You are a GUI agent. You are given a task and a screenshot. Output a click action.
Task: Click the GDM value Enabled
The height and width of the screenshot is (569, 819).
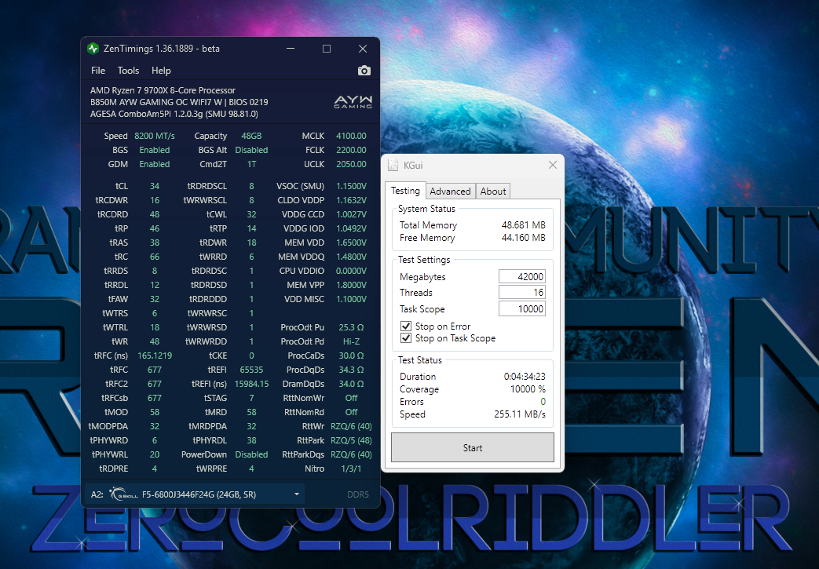[x=155, y=164]
